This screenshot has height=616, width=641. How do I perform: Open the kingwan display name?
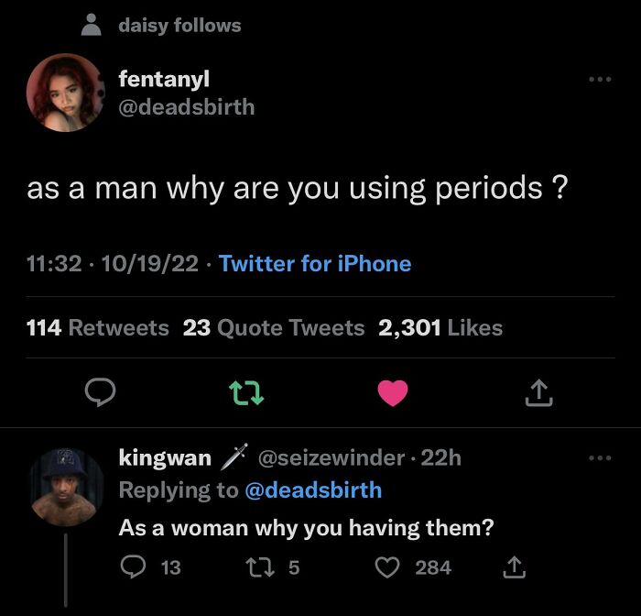pos(165,457)
